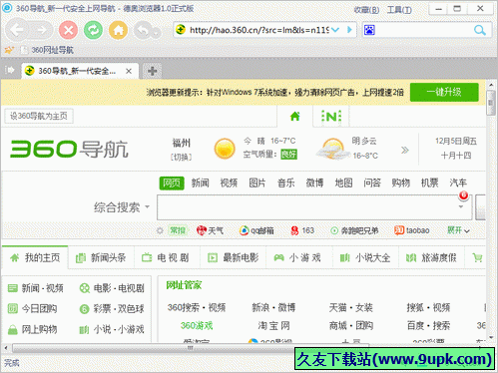Screen dimensions: 498x373
Task: Click the green house icon on page
Action: (295, 117)
